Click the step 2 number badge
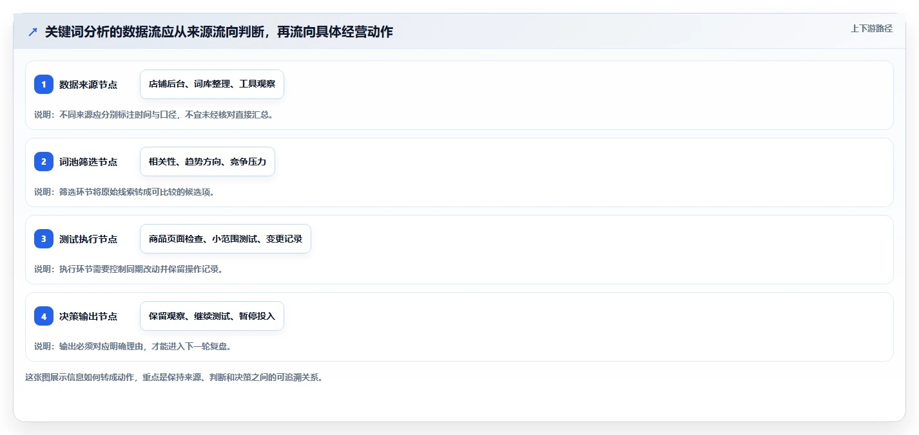This screenshot has height=435, width=919. 44,162
